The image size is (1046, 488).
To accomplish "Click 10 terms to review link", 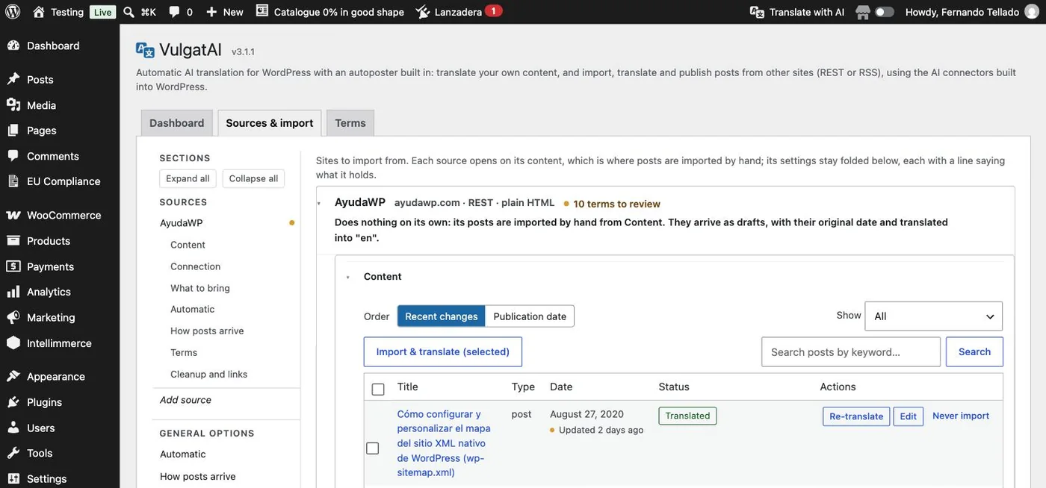I will (x=616, y=204).
